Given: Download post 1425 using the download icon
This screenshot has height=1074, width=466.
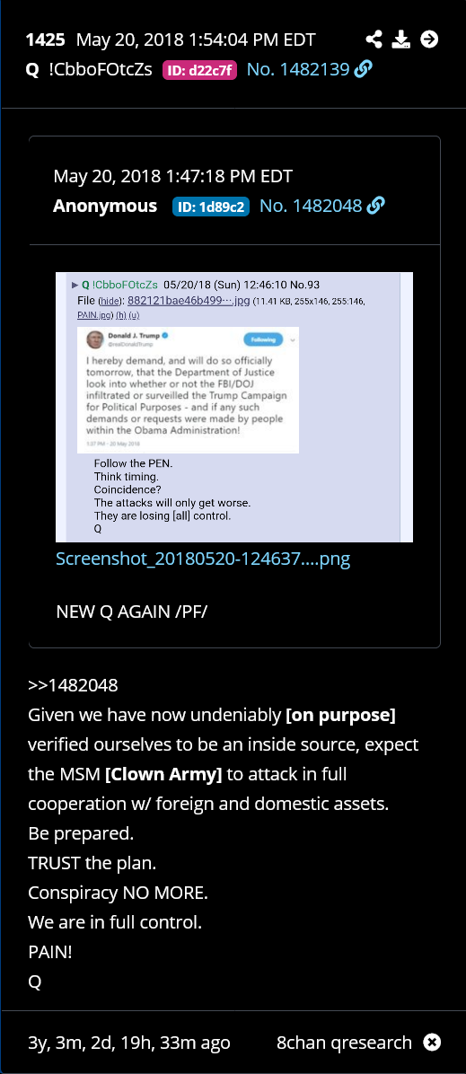Looking at the screenshot, I should (x=400, y=40).
